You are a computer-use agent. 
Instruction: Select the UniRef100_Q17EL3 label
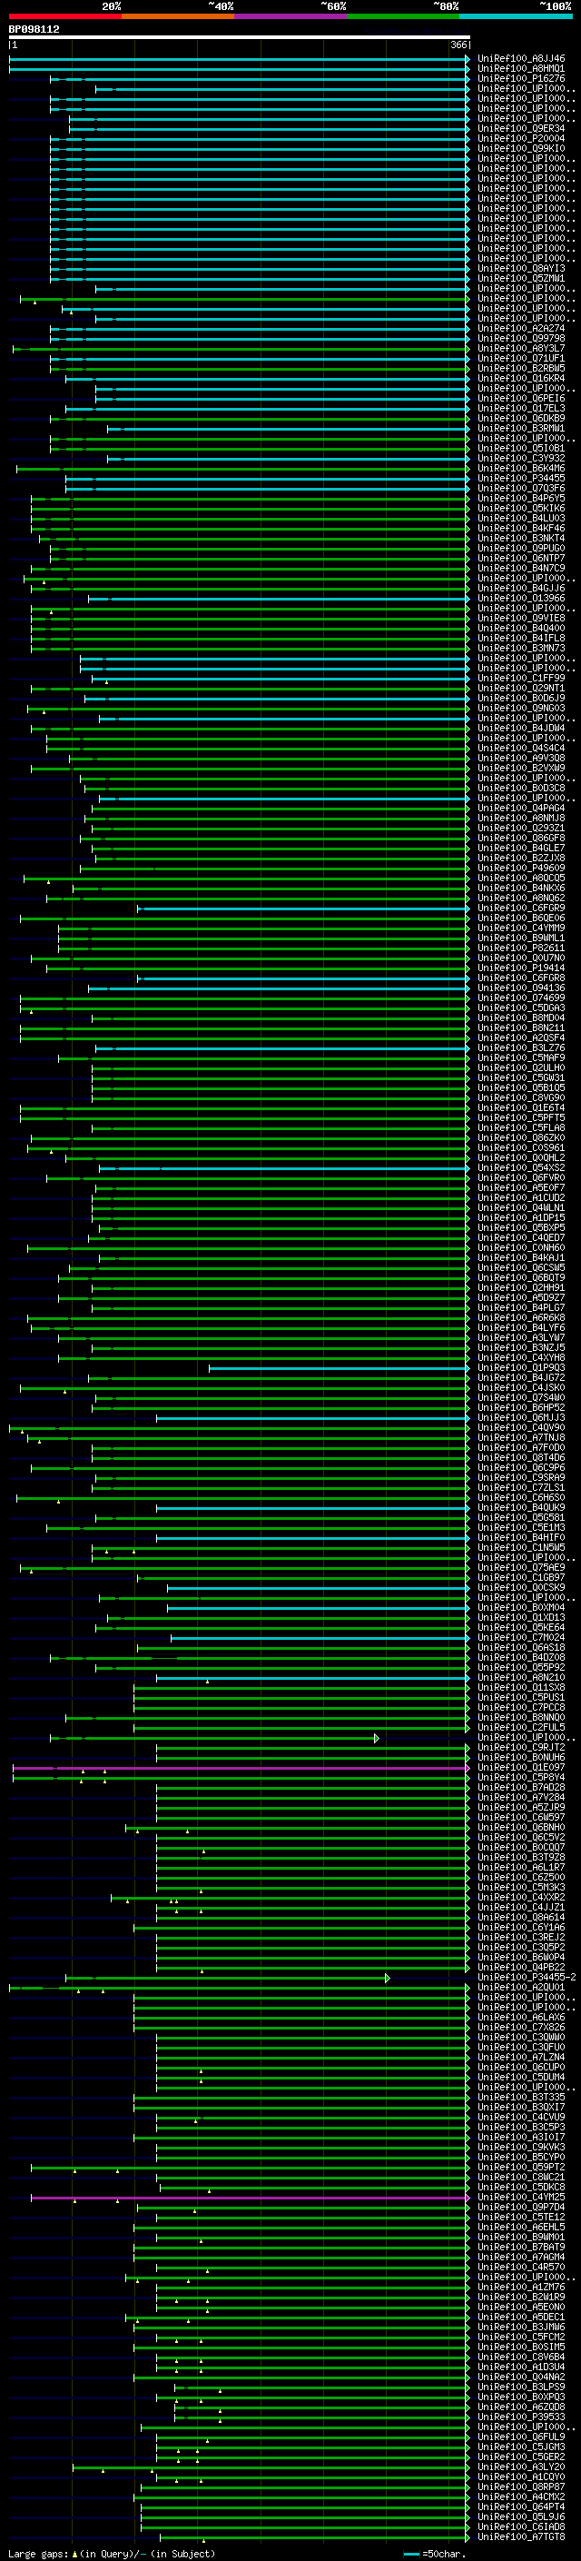click(520, 408)
